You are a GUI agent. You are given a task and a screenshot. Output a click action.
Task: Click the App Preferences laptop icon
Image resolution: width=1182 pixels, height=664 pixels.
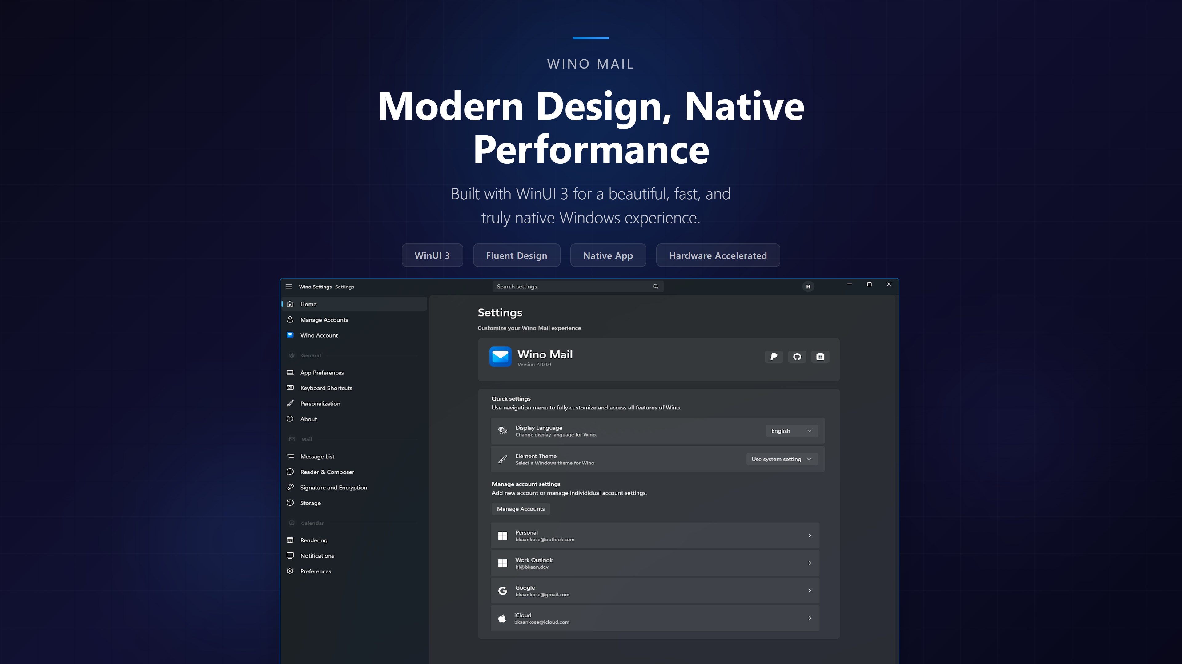point(290,372)
